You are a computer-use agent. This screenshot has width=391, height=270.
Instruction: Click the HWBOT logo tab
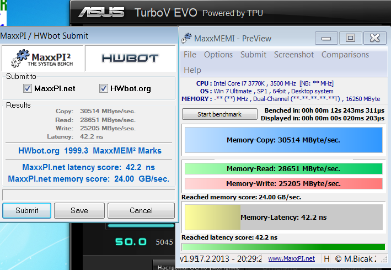pyautogui.click(x=130, y=59)
